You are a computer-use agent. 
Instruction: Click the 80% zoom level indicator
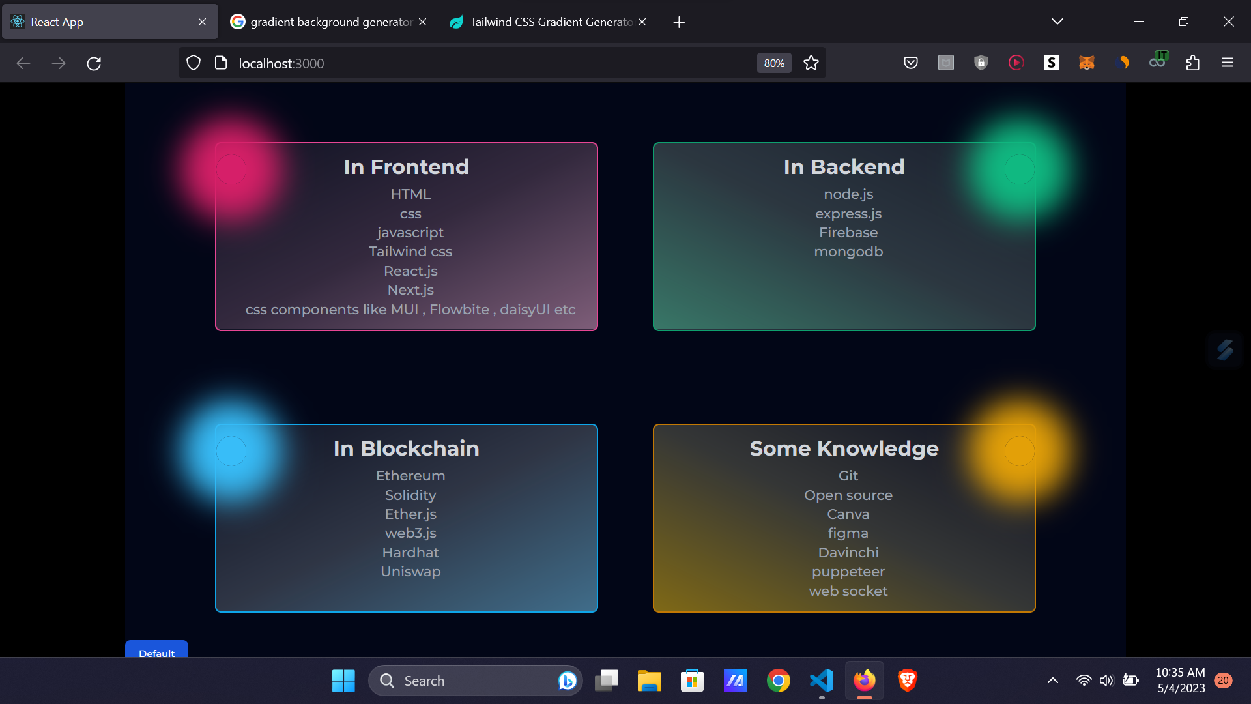(773, 63)
